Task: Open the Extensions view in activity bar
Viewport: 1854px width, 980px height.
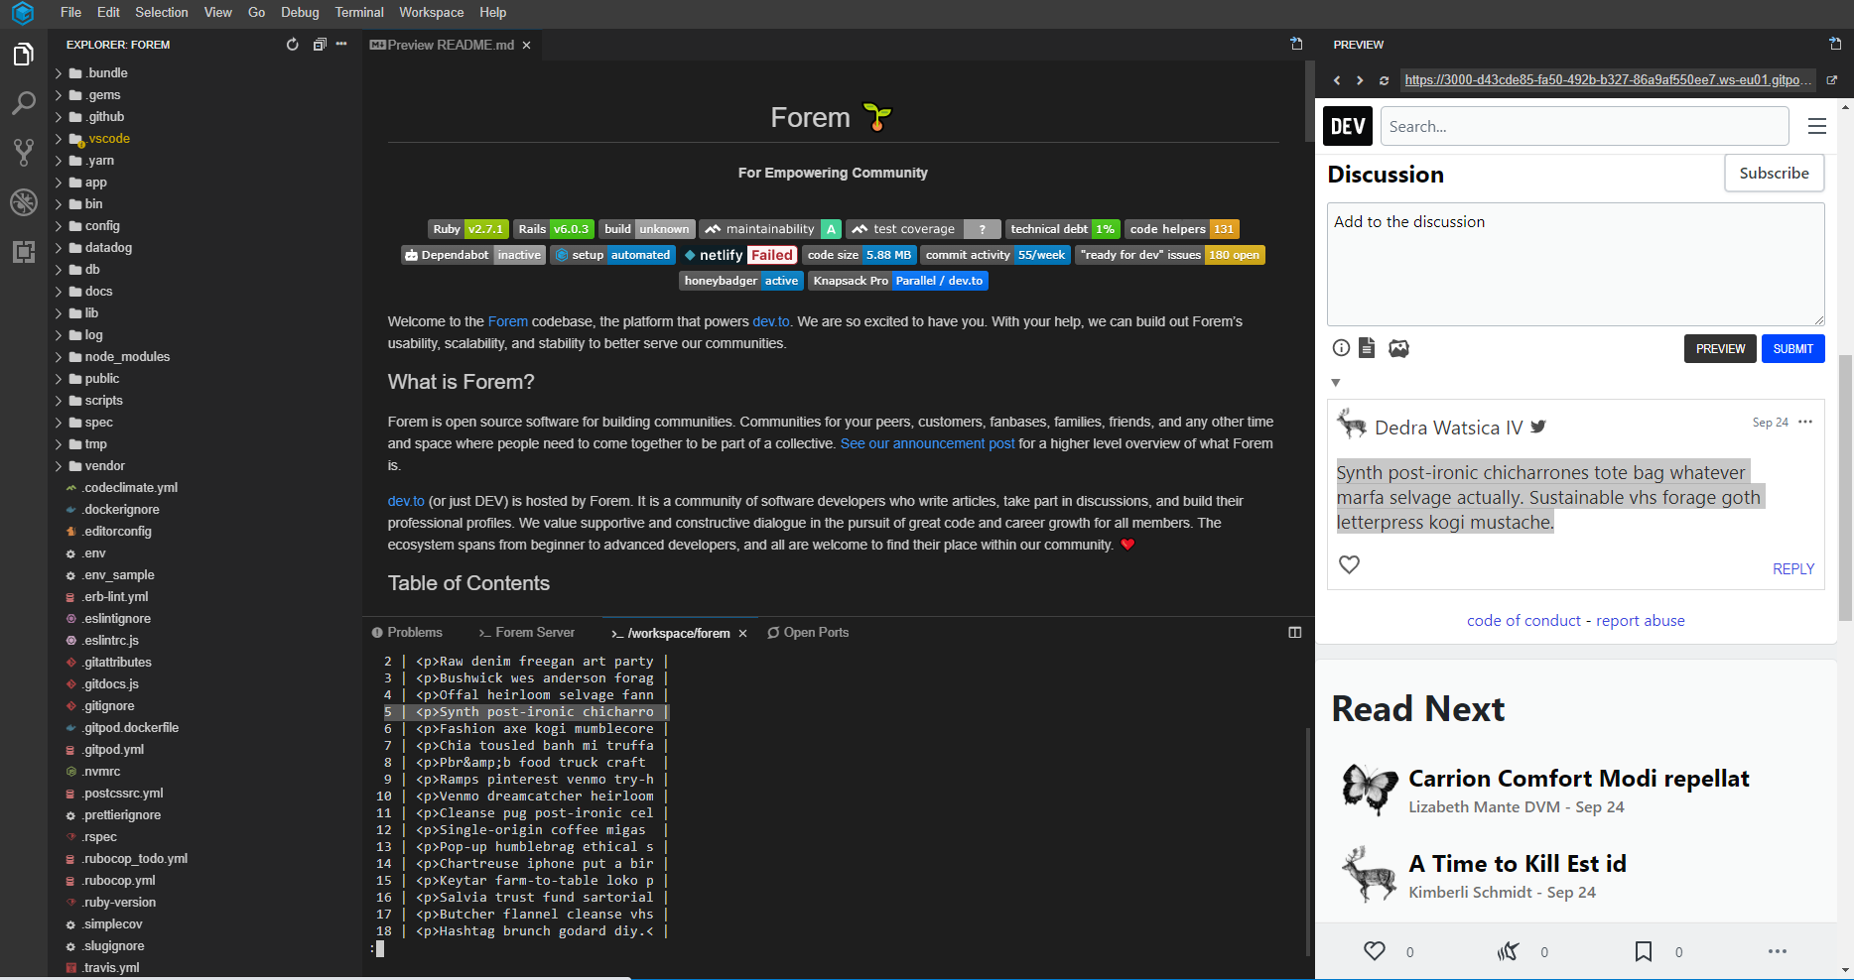Action: pos(23,252)
